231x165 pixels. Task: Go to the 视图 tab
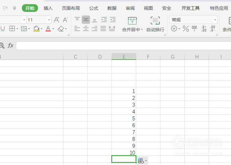coord(148,8)
